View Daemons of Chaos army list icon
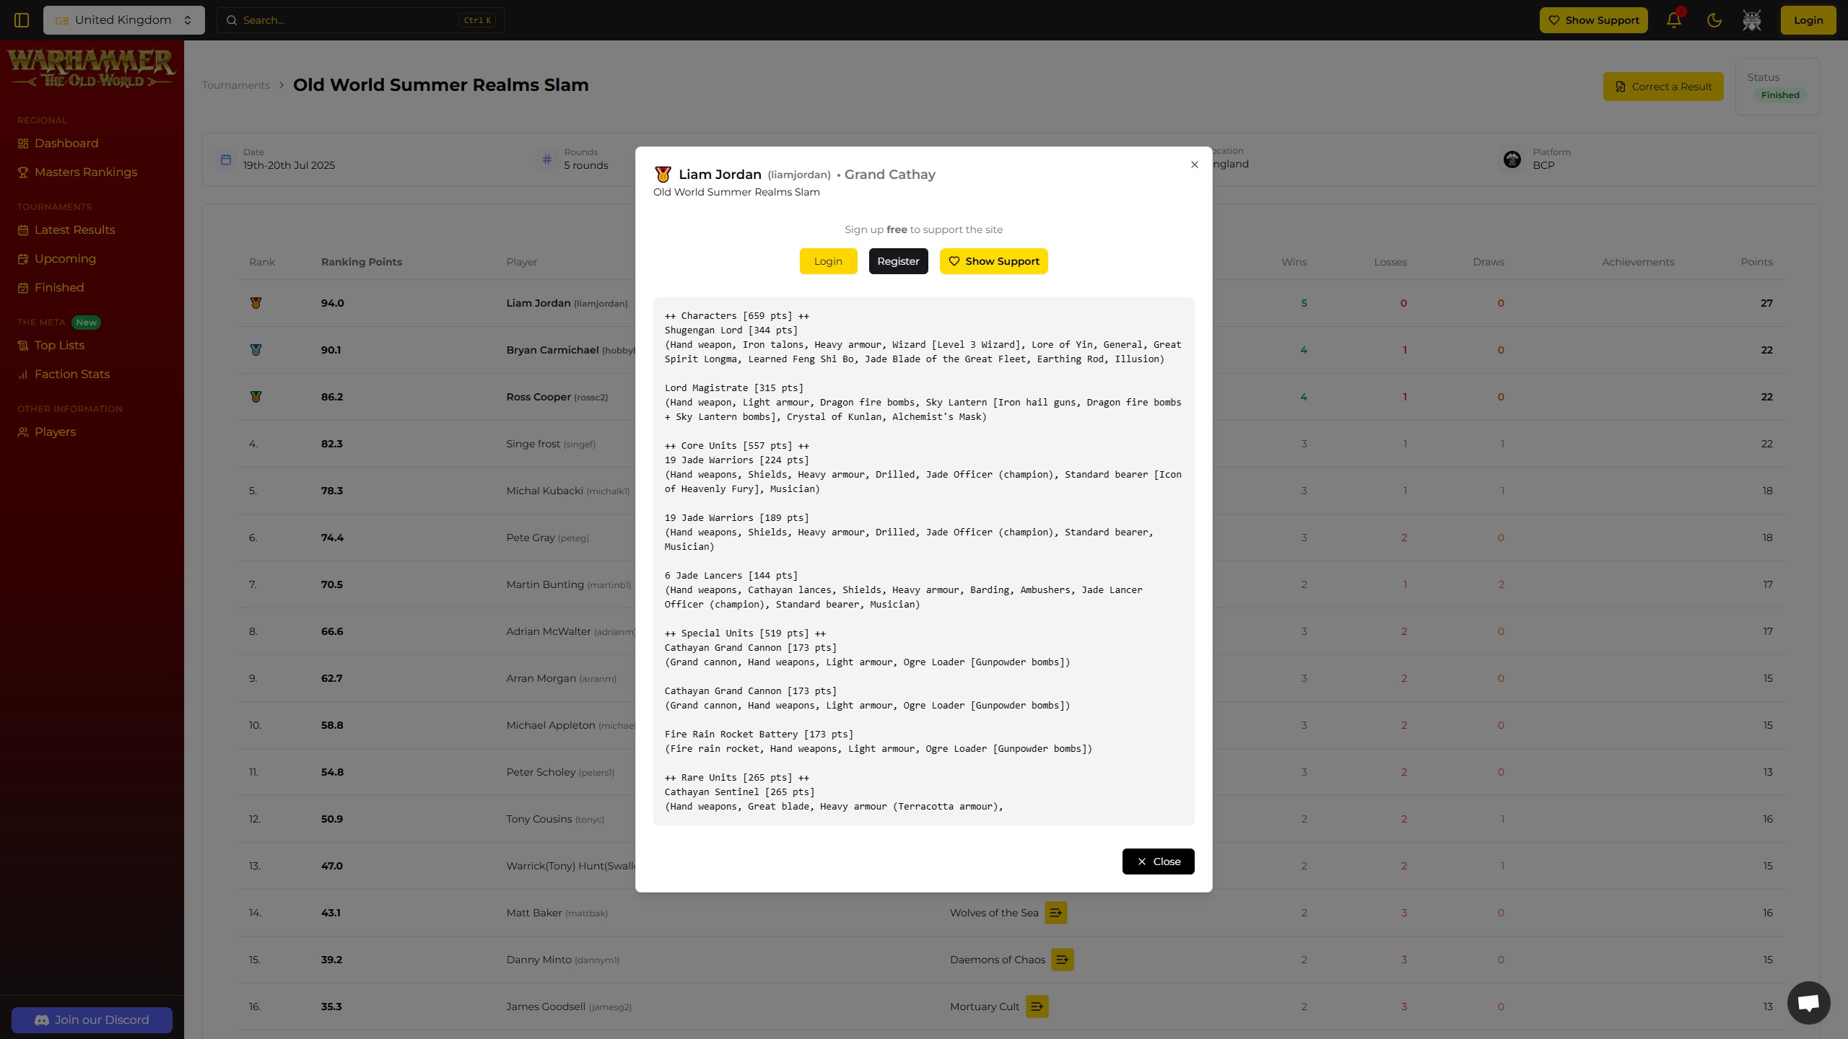The height and width of the screenshot is (1039, 1848). point(1063,960)
